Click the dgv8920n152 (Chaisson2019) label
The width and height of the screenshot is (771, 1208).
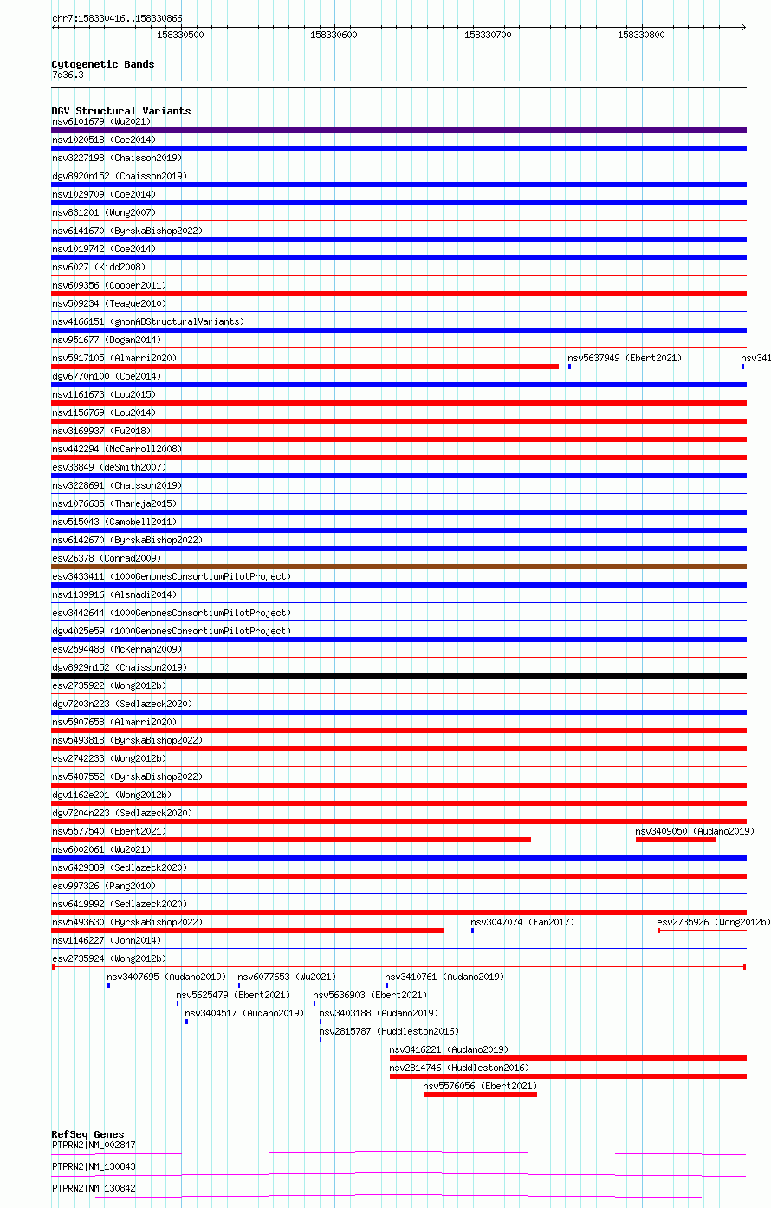(x=120, y=176)
